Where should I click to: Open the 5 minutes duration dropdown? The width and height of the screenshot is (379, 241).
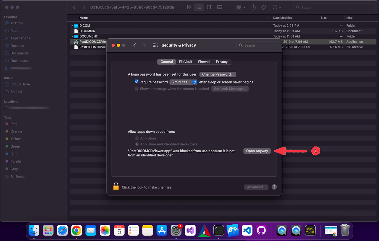pyautogui.click(x=183, y=82)
